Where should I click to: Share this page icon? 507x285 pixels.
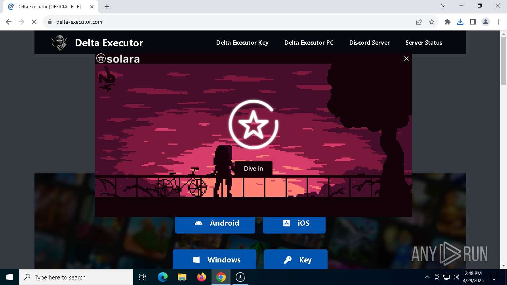(419, 22)
